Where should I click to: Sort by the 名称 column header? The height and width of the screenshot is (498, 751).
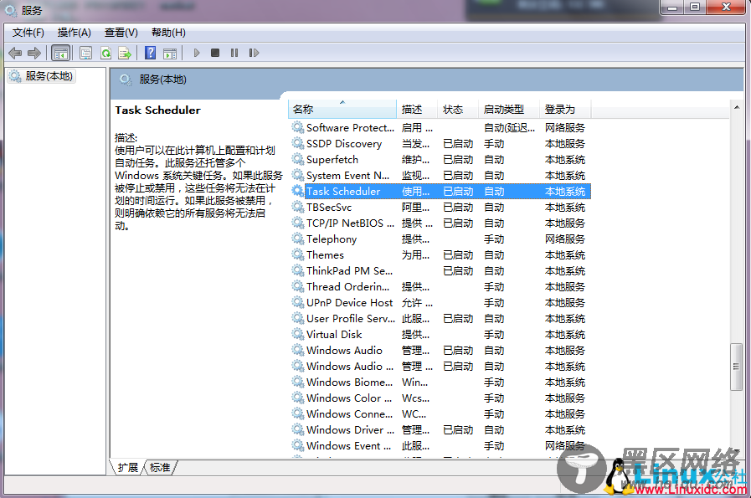(342, 109)
